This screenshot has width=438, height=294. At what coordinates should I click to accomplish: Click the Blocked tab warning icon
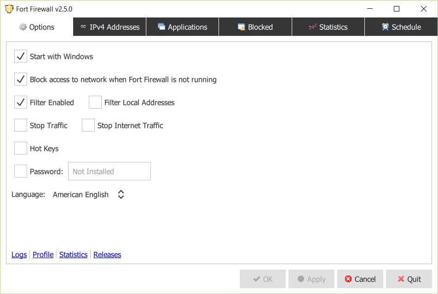point(242,27)
